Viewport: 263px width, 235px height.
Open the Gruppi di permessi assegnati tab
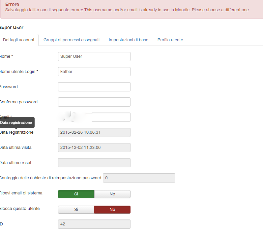pos(72,40)
